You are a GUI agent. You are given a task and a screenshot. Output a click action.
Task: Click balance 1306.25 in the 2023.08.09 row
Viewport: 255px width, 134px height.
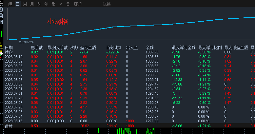(152, 61)
